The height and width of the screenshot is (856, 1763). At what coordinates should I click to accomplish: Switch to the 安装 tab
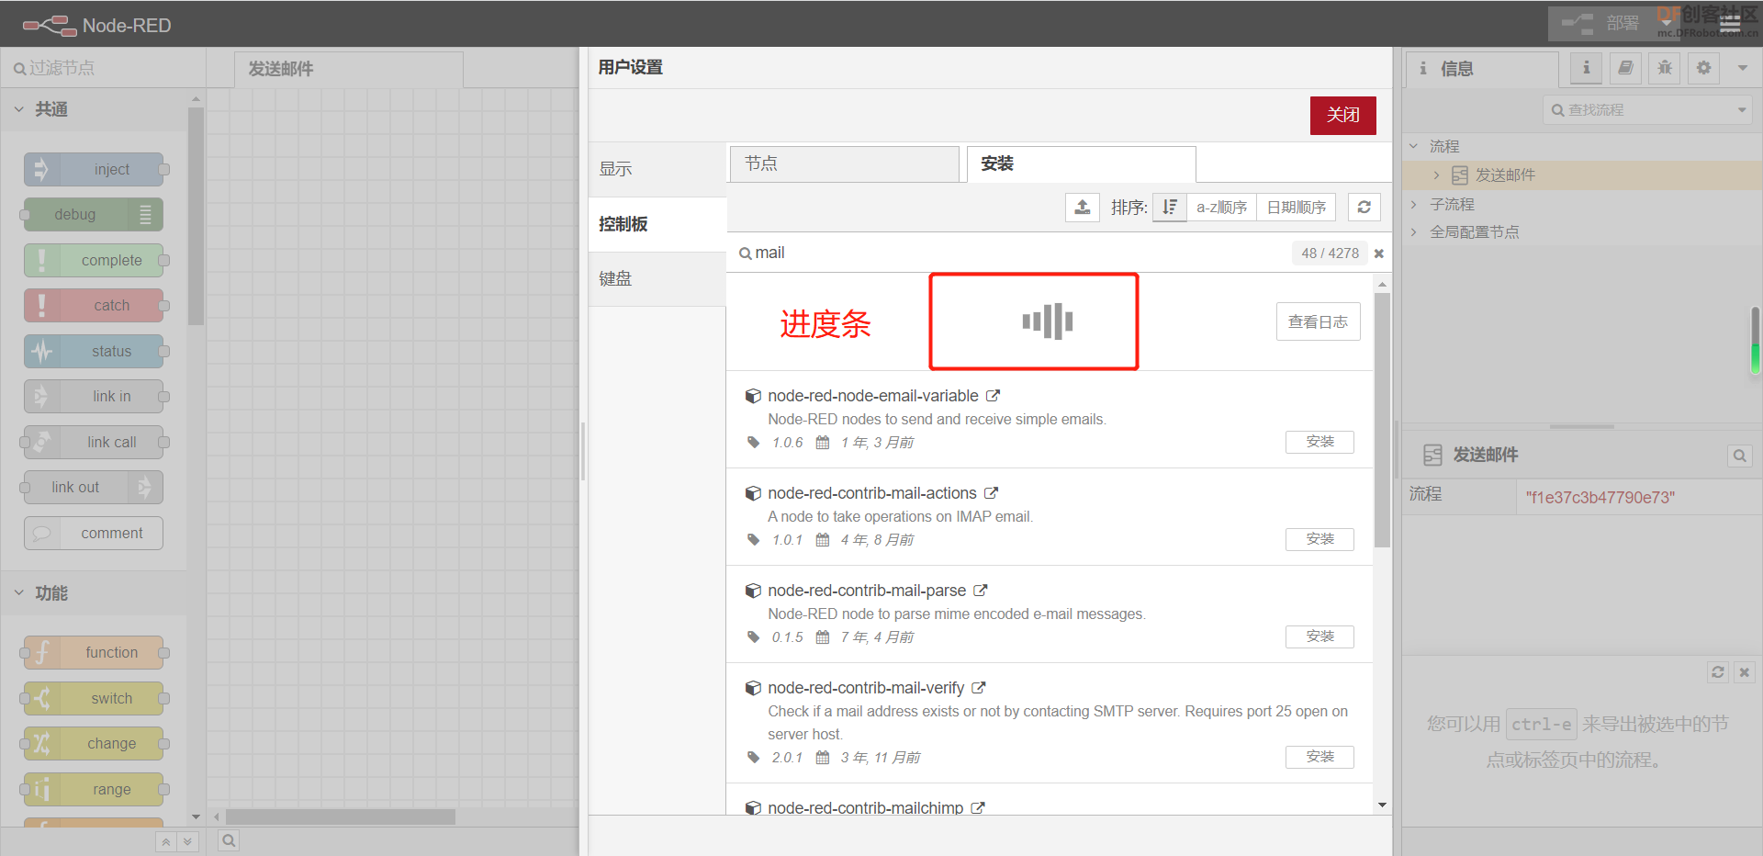(1082, 163)
